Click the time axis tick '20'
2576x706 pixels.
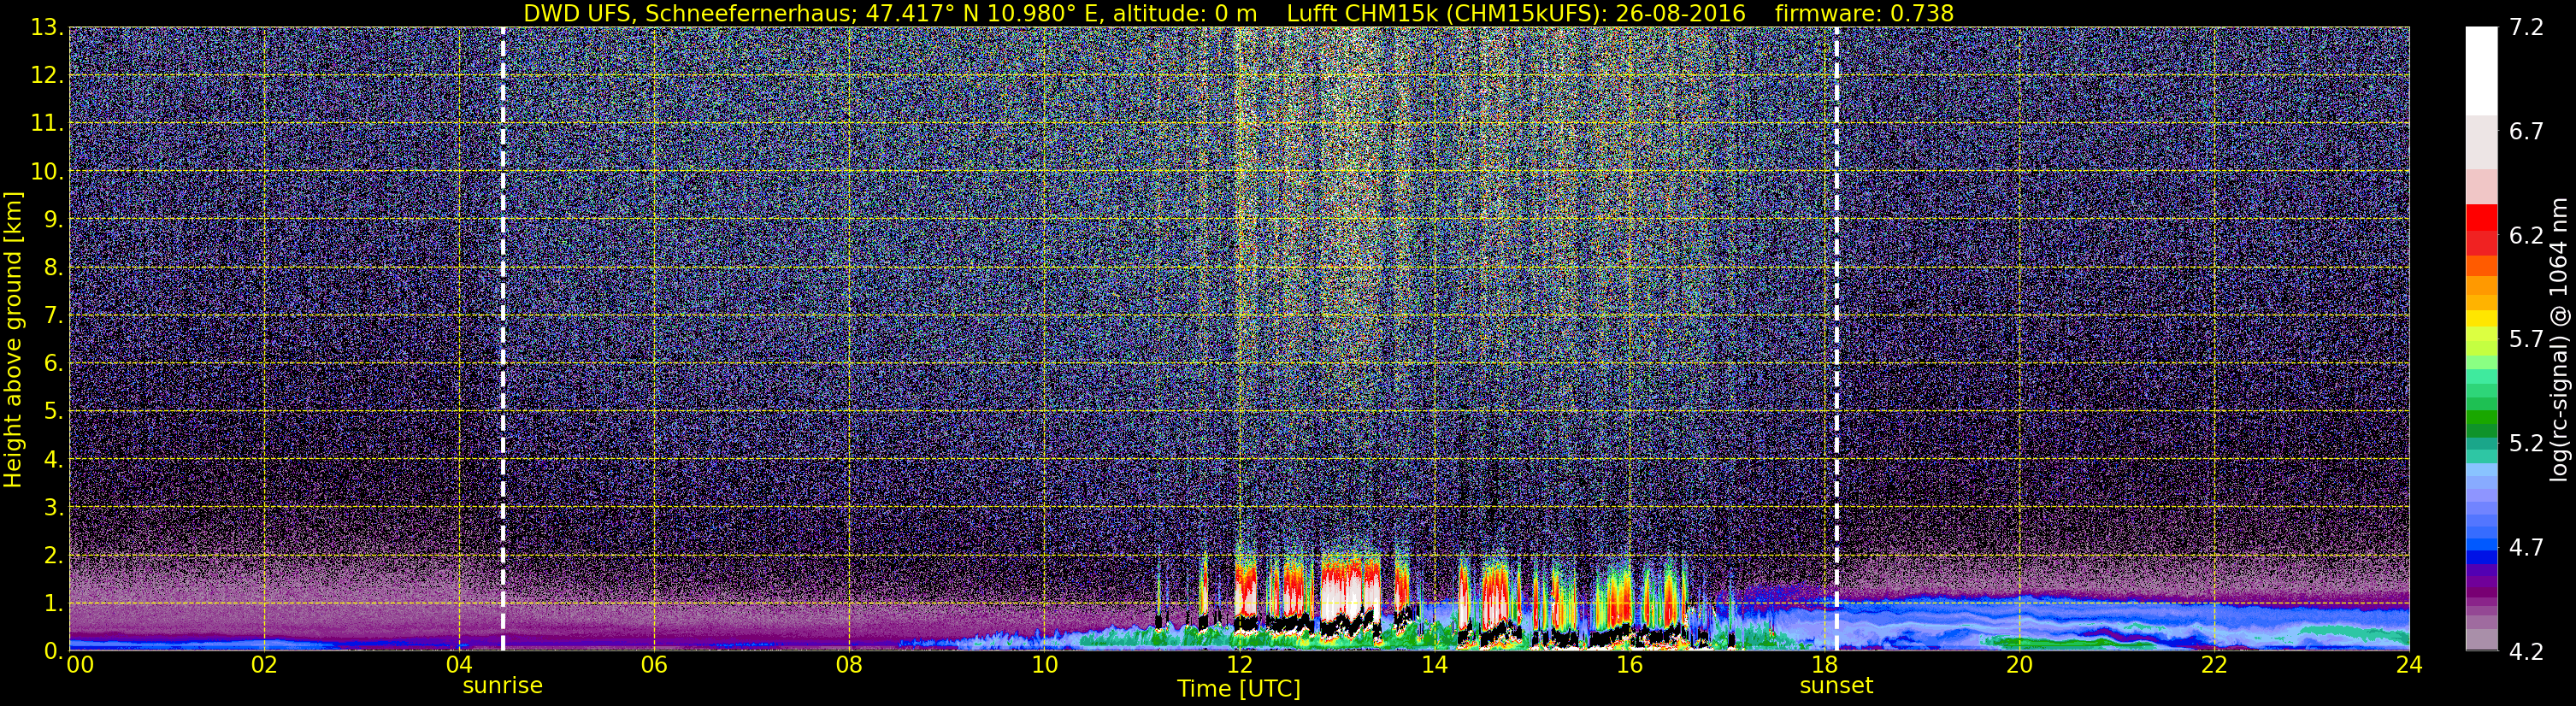click(2019, 665)
